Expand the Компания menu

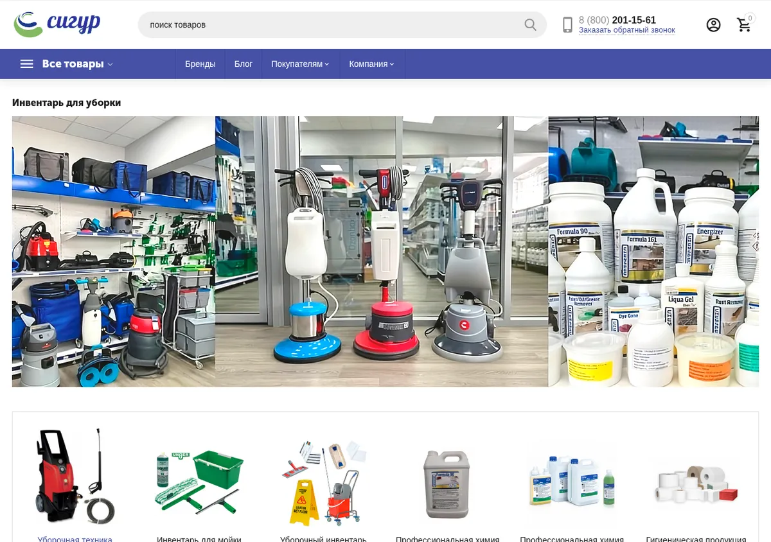coord(371,64)
